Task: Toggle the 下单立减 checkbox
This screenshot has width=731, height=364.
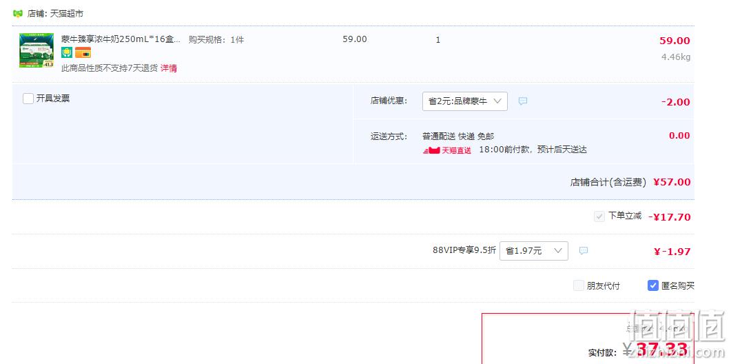Action: 599,216
